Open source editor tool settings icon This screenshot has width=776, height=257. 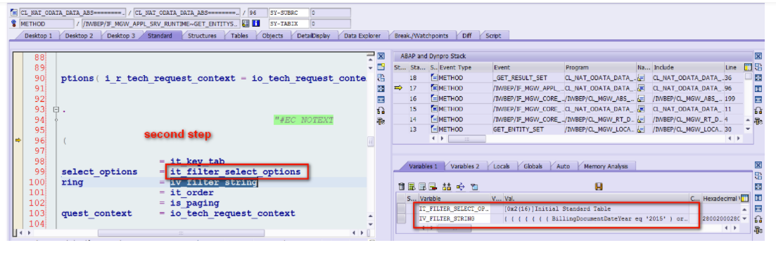(x=381, y=121)
